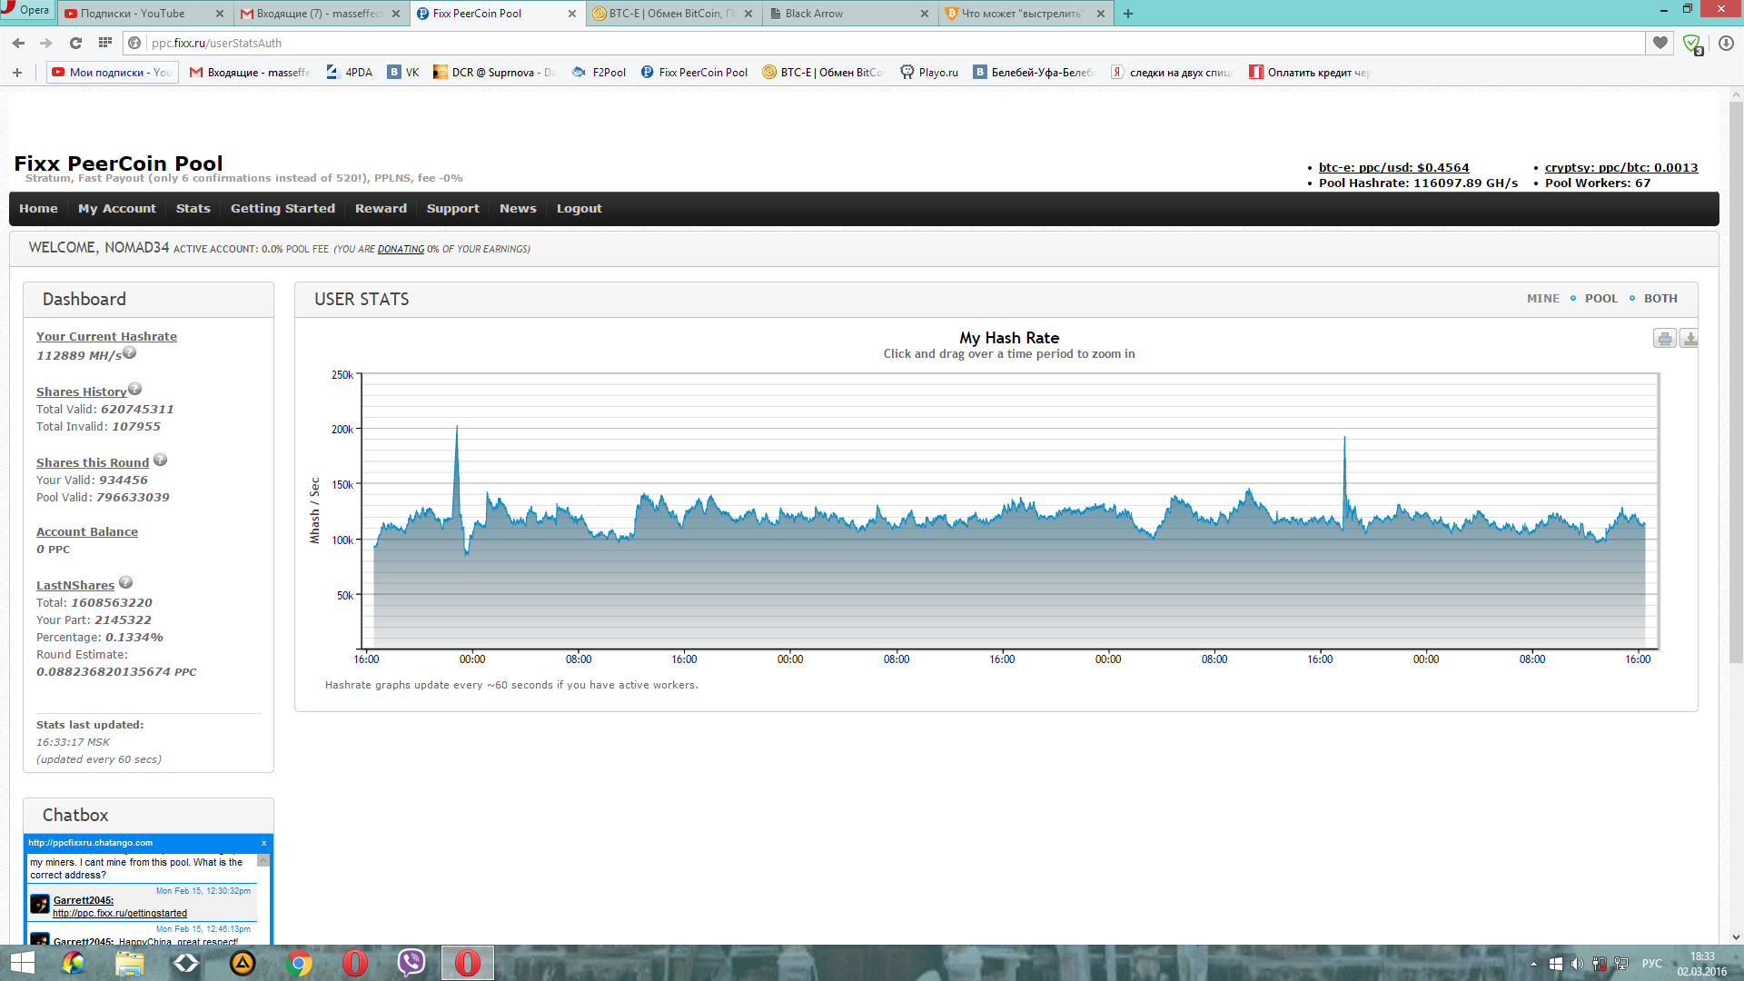
Task: Click the page vertical scrollbar thumb
Action: click(1736, 381)
